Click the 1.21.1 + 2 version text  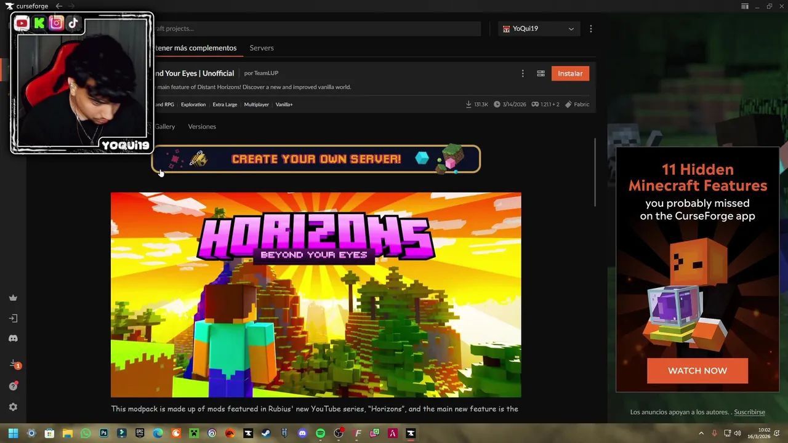(x=550, y=105)
